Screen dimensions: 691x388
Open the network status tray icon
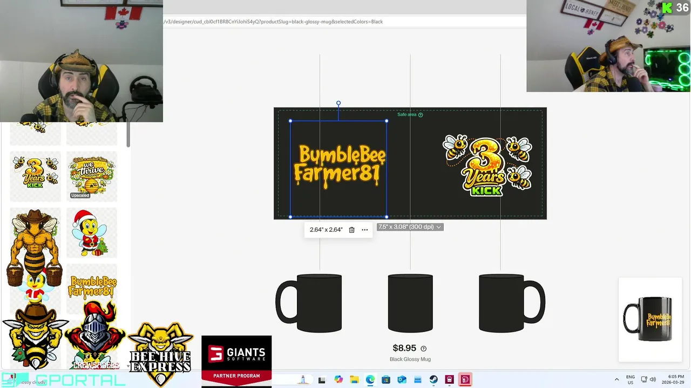644,379
